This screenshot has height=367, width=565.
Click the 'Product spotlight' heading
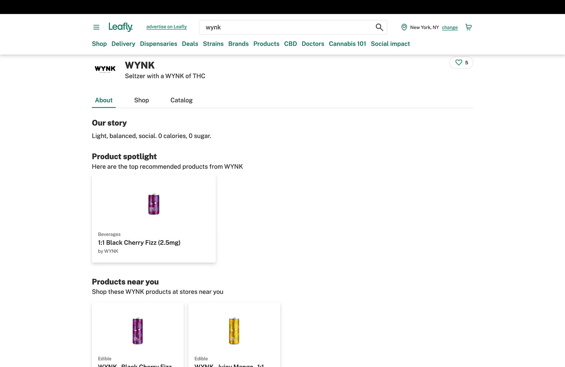(x=124, y=157)
